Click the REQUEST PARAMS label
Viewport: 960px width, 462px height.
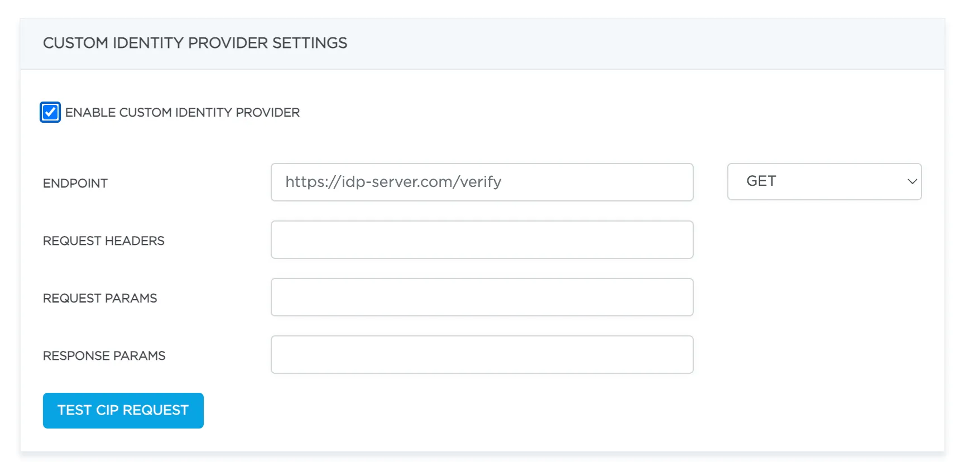100,298
